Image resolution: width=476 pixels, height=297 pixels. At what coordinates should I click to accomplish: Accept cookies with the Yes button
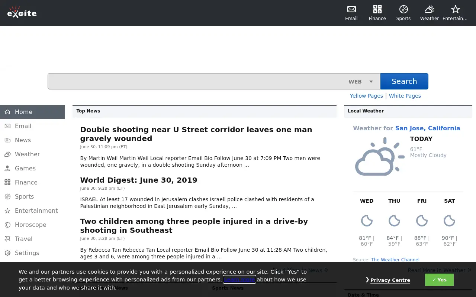[x=439, y=280]
